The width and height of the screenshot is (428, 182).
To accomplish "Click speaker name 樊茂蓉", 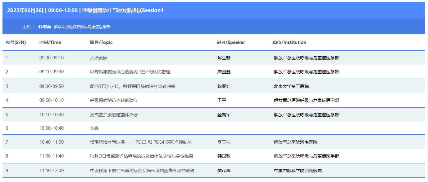I will point(224,171).
